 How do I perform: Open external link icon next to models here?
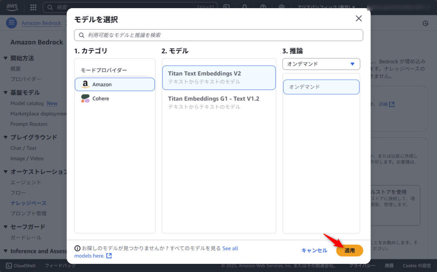click(109, 255)
